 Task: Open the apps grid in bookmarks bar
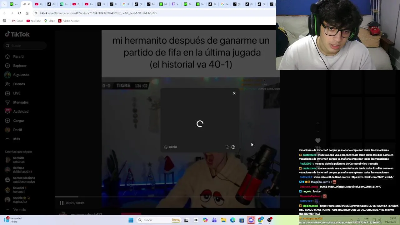pyautogui.click(x=4, y=21)
